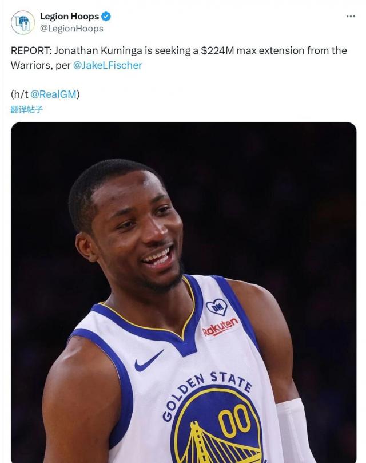
Task: Open the @LegionHoops handle
Action: click(71, 29)
